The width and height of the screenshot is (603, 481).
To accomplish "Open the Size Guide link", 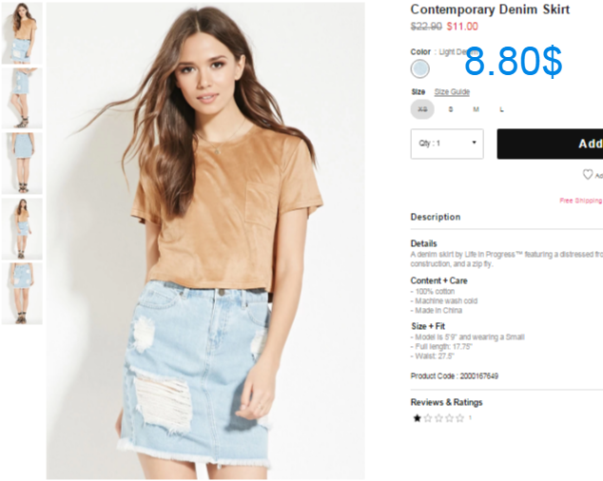I will tap(452, 92).
